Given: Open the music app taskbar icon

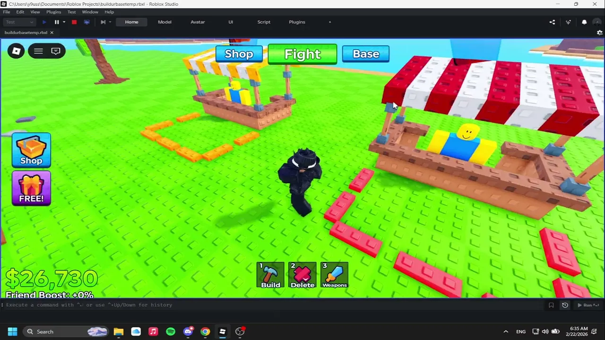Looking at the screenshot, I should (153, 331).
